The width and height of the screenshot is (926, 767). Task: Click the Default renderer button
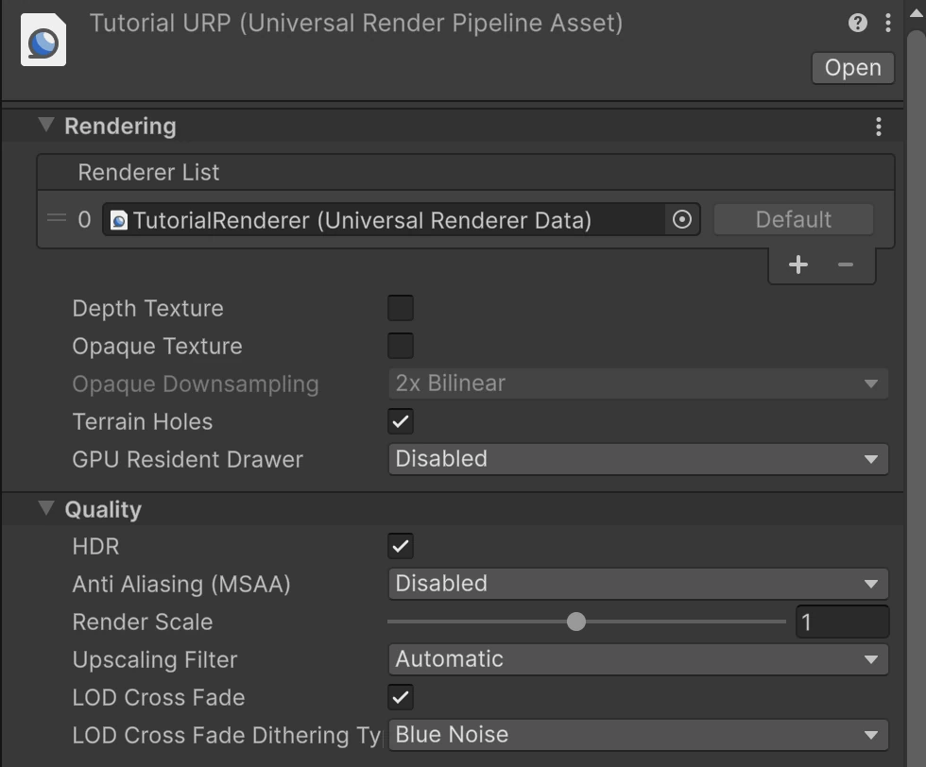pyautogui.click(x=793, y=220)
